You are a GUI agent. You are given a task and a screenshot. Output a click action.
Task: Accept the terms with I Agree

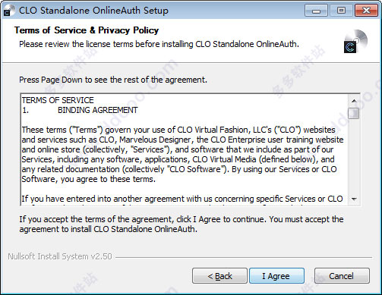point(276,276)
